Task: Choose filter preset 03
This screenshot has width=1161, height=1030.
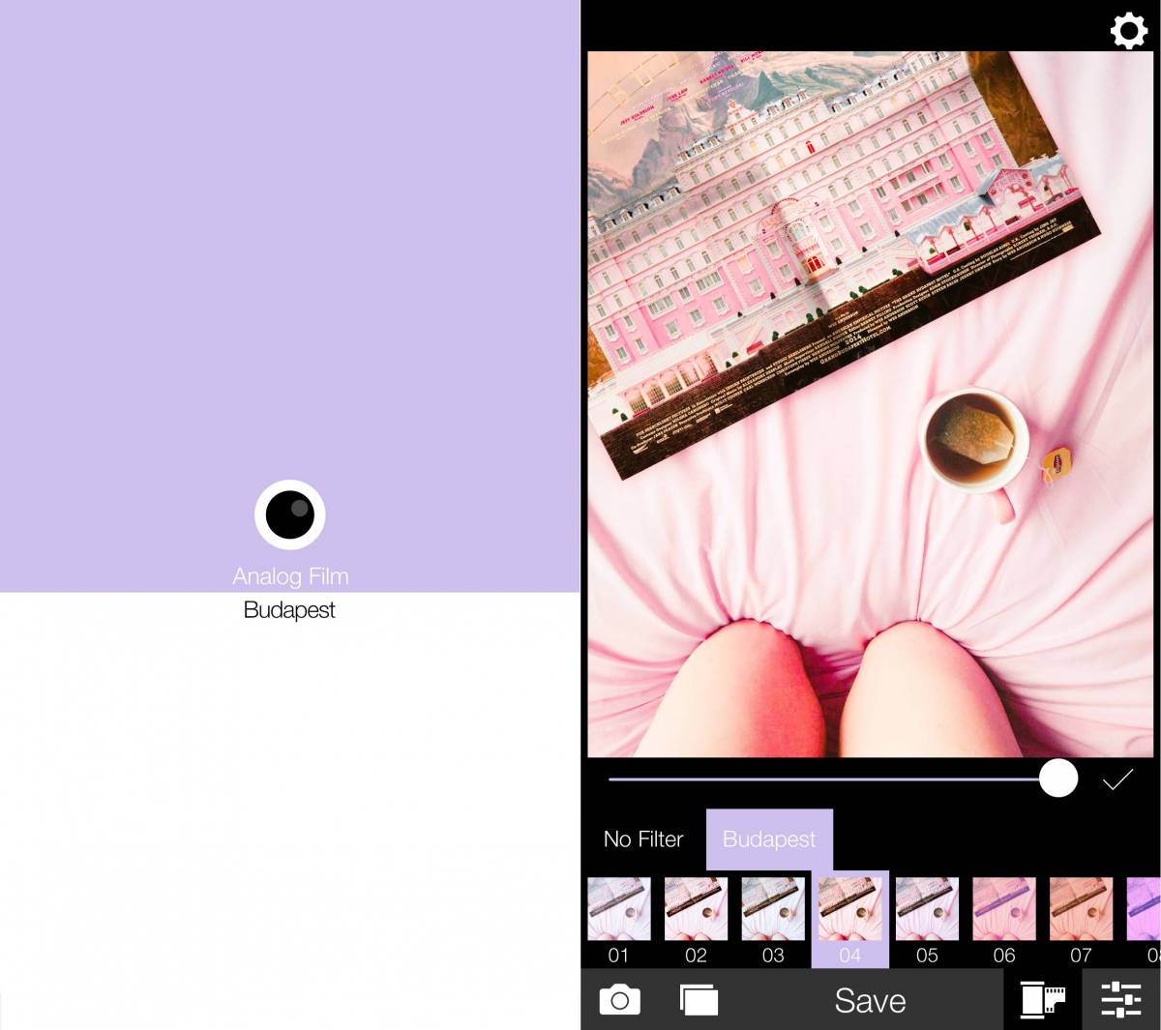Action: click(773, 911)
